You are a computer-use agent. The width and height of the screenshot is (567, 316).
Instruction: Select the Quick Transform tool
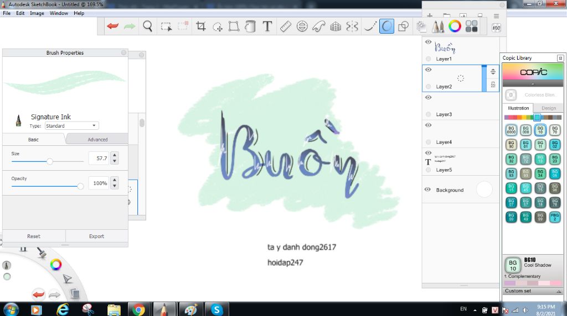point(217,27)
